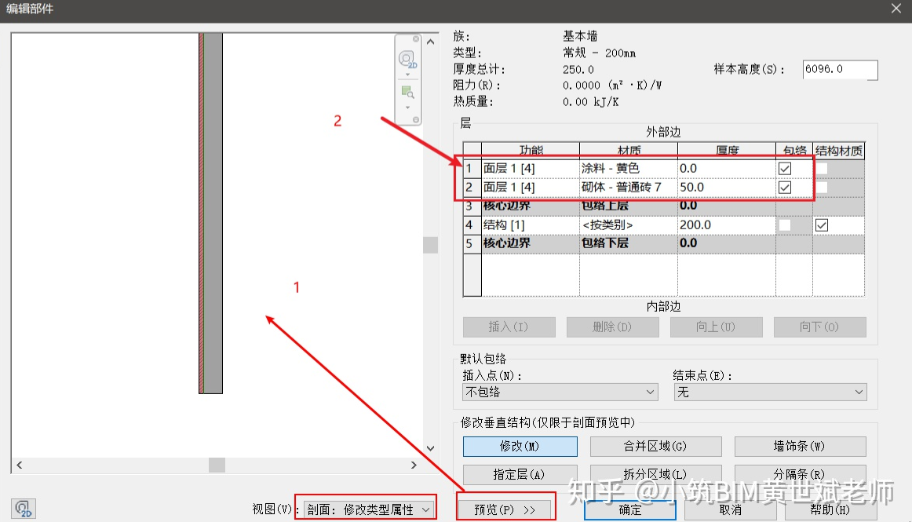The width and height of the screenshot is (912, 522).
Task: Click preview vertical scrollbar down arrow
Action: pyautogui.click(x=430, y=448)
